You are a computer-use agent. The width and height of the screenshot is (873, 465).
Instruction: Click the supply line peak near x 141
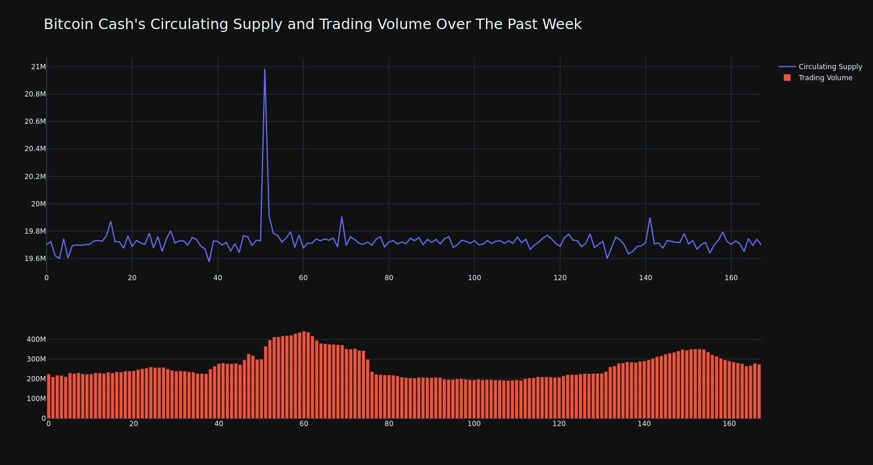coord(650,218)
